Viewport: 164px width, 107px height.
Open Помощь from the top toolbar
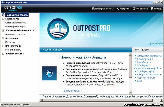tap(156, 9)
